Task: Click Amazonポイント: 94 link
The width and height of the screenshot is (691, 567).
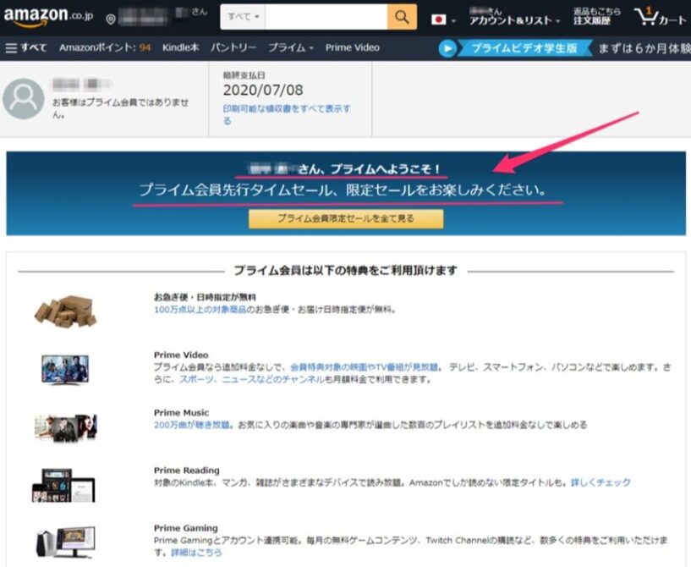Action: [x=105, y=47]
